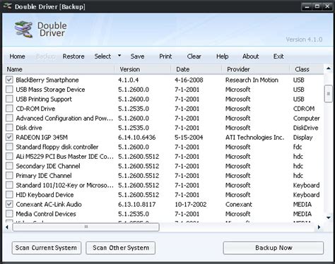This screenshot has height=264, width=335.
Task: Sort by the Class column header
Action: click(x=307, y=69)
